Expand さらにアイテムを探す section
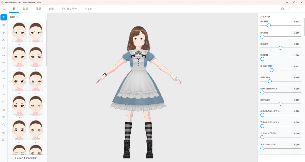305x162 pixels. coord(27,158)
